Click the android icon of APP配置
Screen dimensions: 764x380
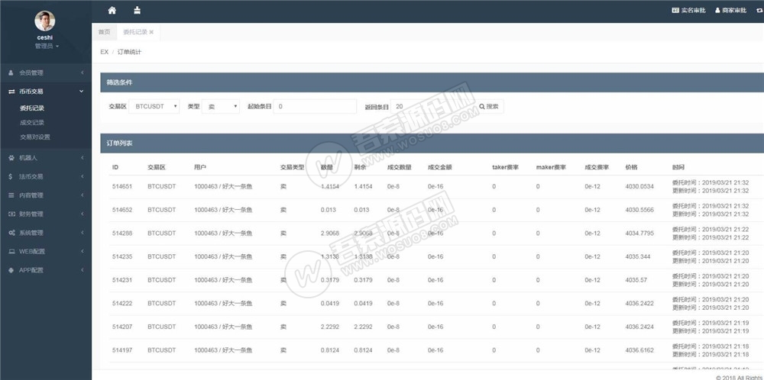pos(11,270)
